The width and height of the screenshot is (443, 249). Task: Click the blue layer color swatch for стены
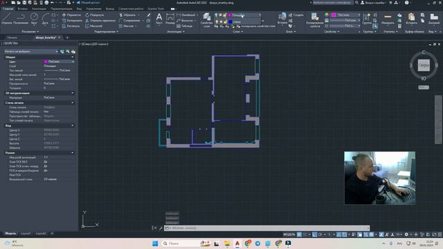pos(230,21)
